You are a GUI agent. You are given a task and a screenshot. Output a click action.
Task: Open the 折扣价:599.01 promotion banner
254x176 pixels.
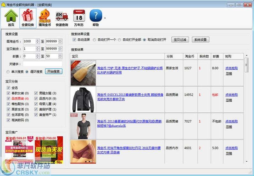19,150
